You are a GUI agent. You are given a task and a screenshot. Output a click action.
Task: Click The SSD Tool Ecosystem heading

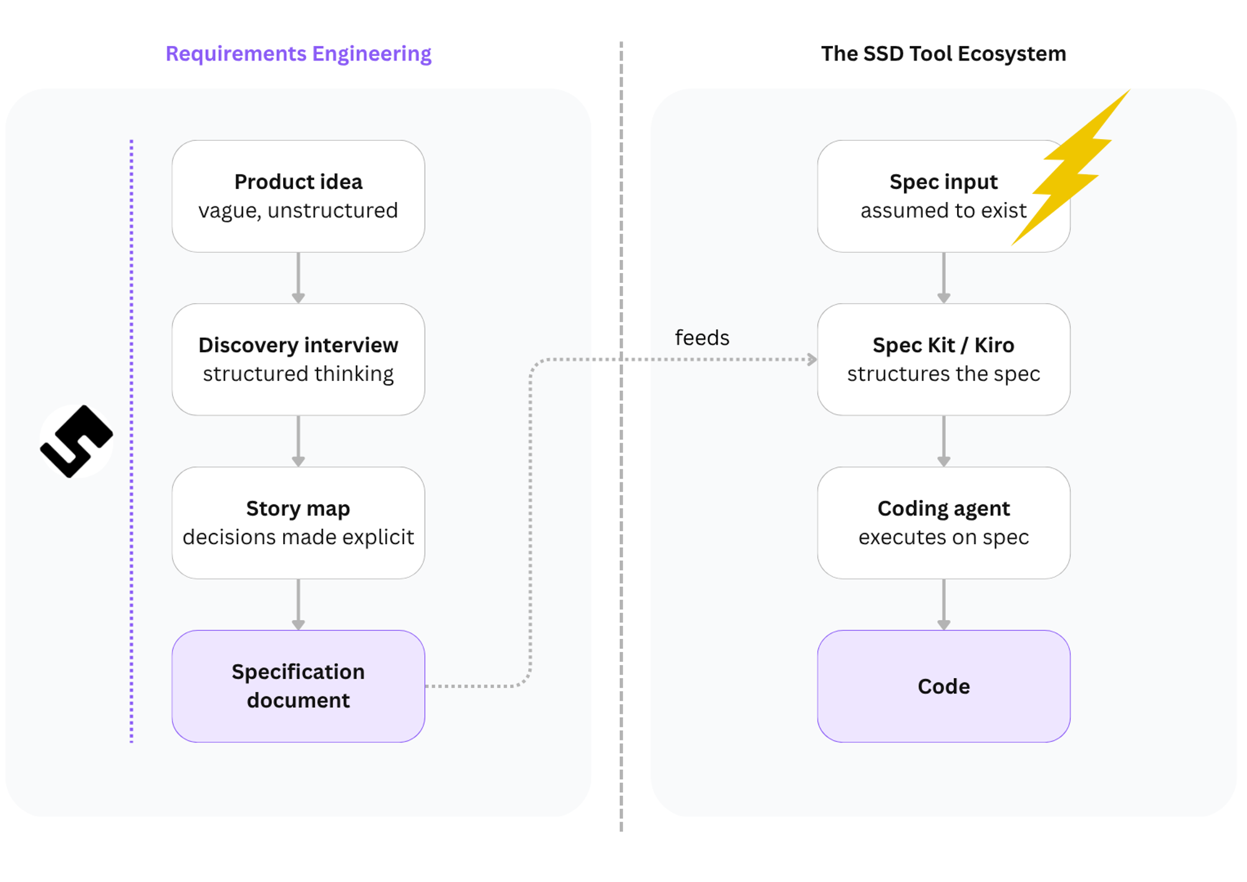pos(943,54)
